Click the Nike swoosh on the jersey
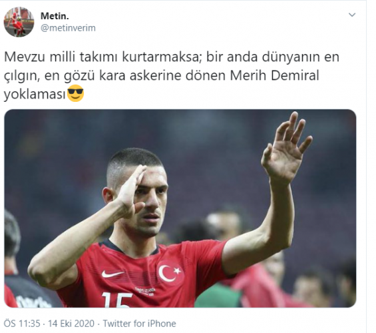The image size is (376, 333). (112, 274)
